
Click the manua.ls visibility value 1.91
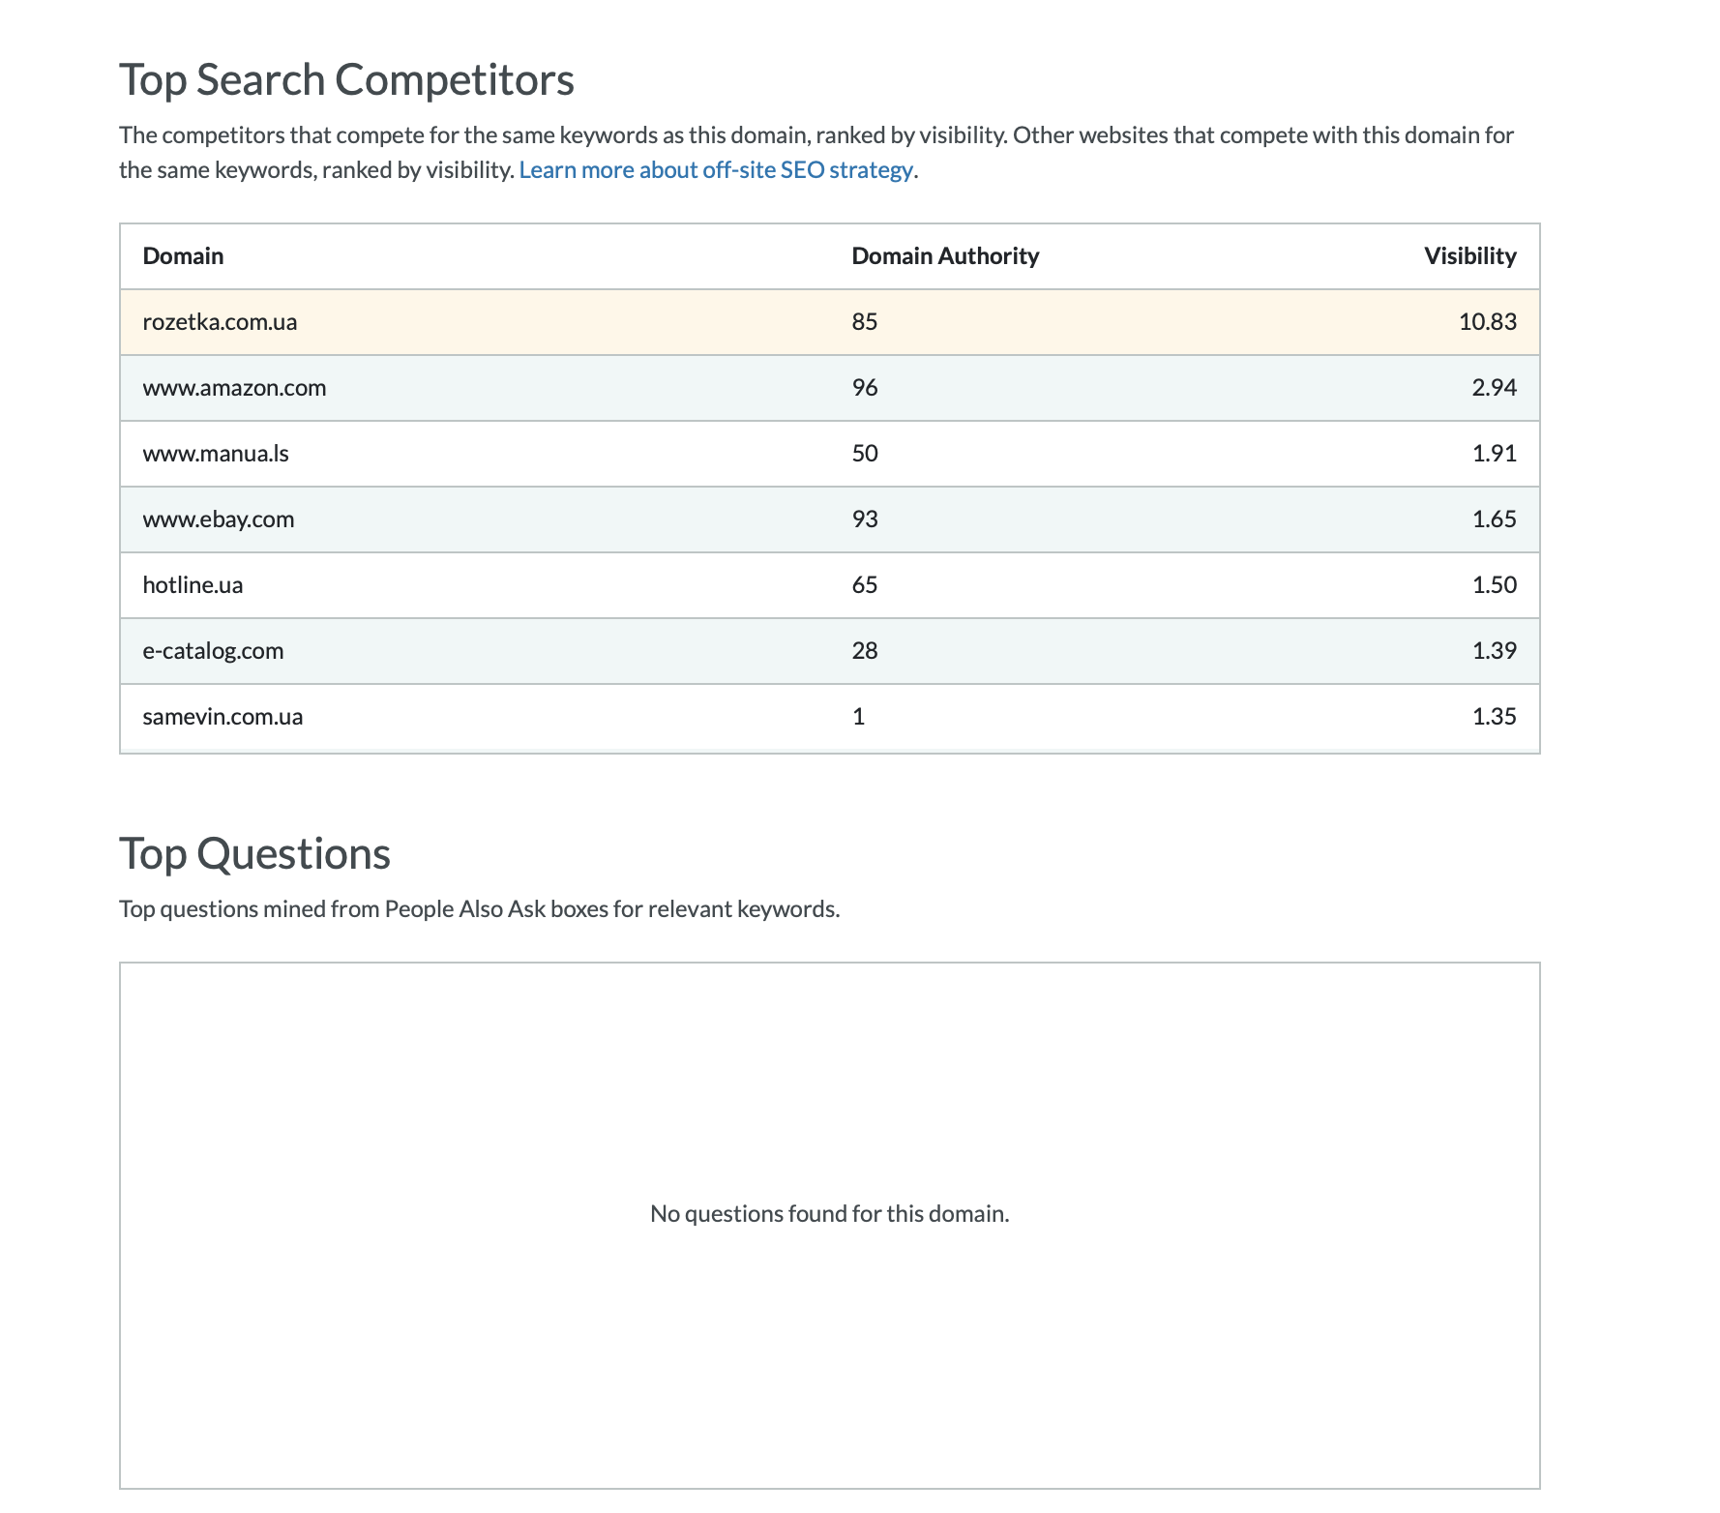tap(1494, 454)
